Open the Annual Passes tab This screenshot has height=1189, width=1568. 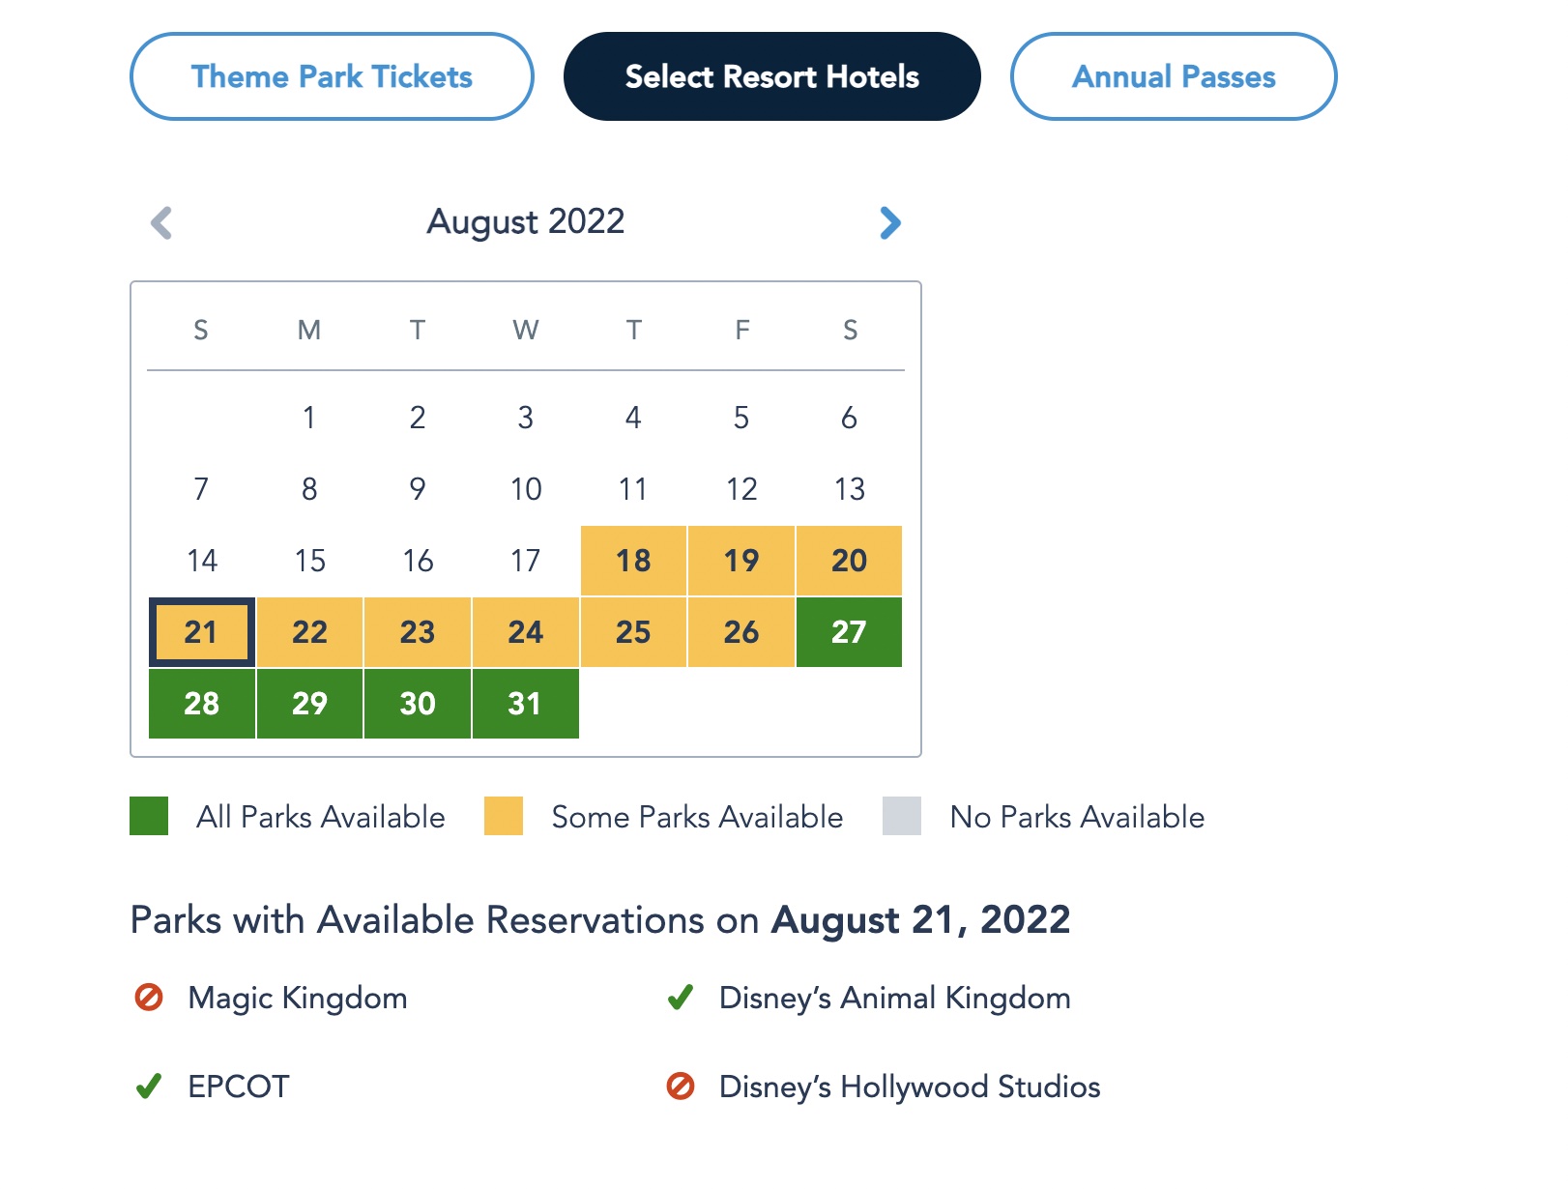[1173, 76]
